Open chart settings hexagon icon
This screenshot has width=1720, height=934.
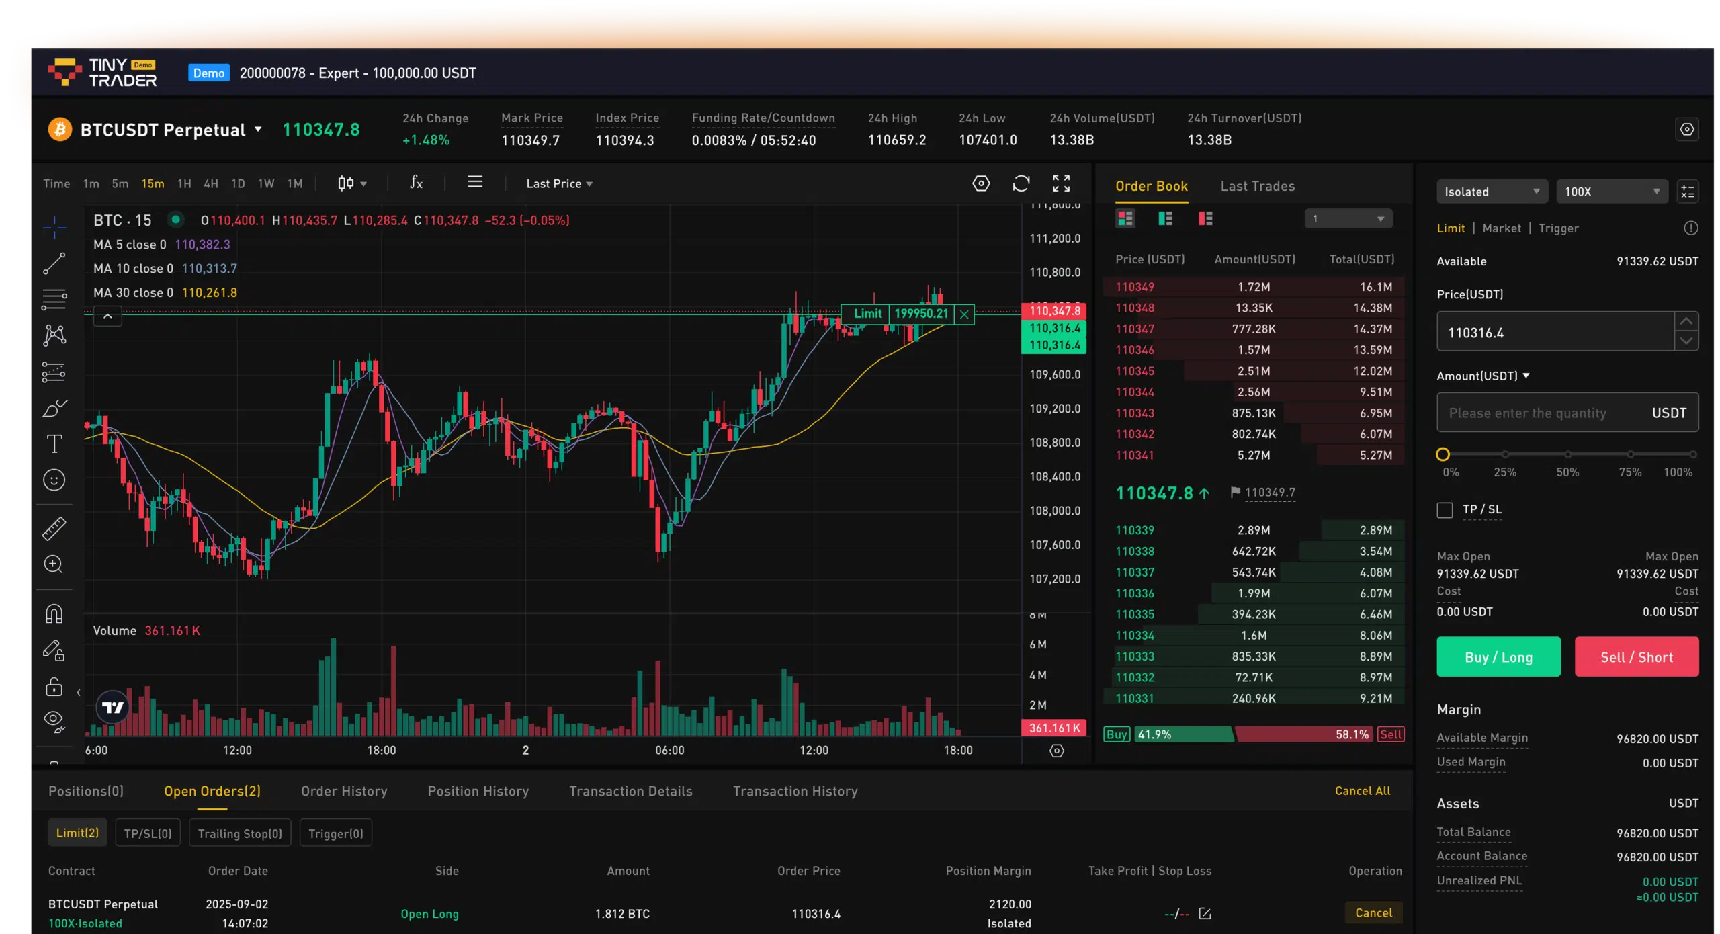click(x=981, y=183)
